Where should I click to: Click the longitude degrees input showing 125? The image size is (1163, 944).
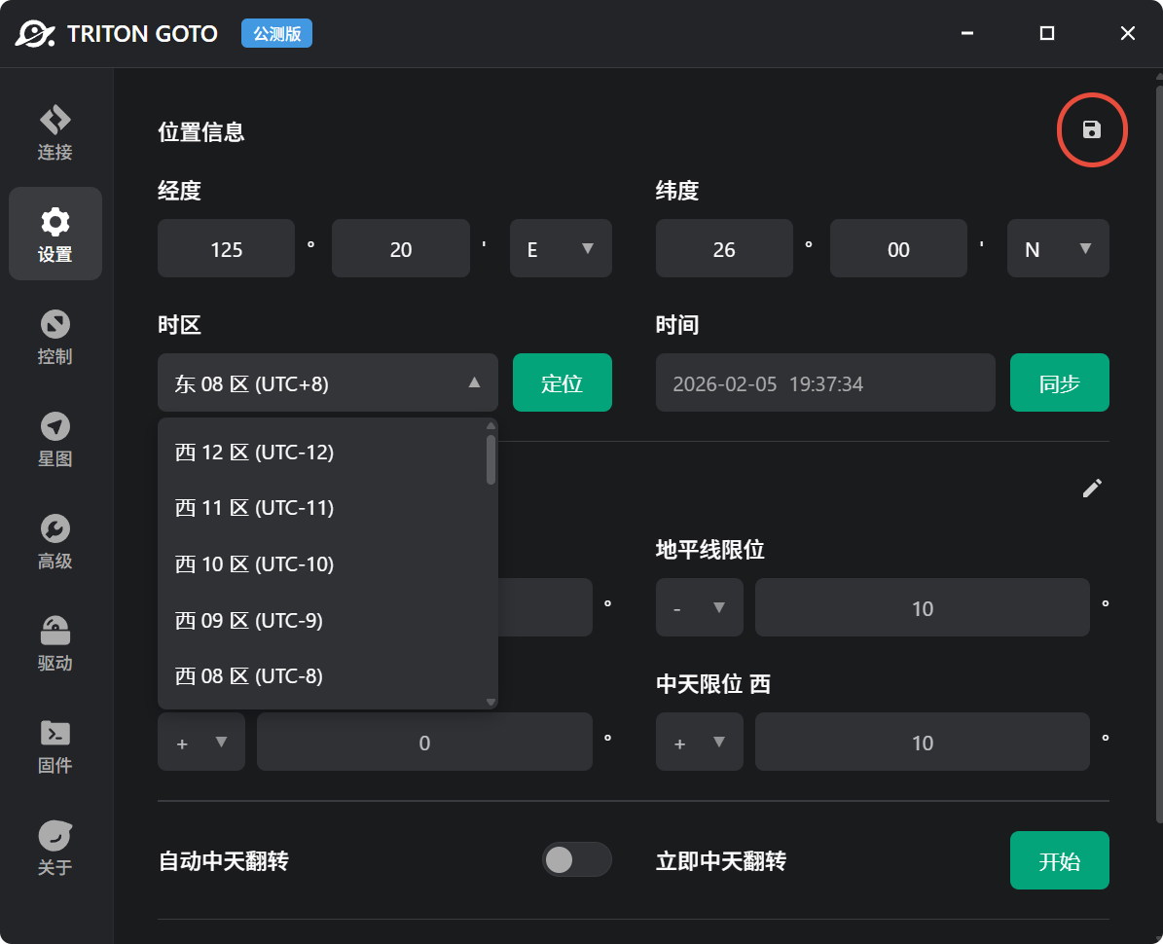click(226, 248)
